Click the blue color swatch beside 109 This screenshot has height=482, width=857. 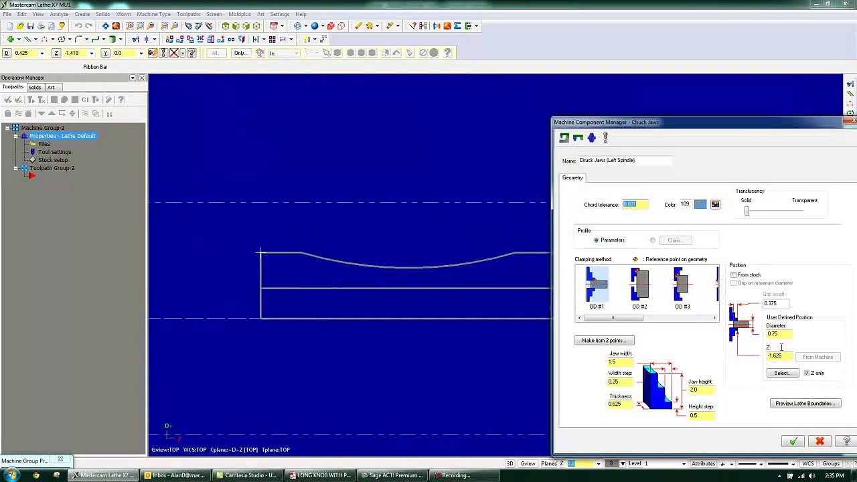click(700, 204)
